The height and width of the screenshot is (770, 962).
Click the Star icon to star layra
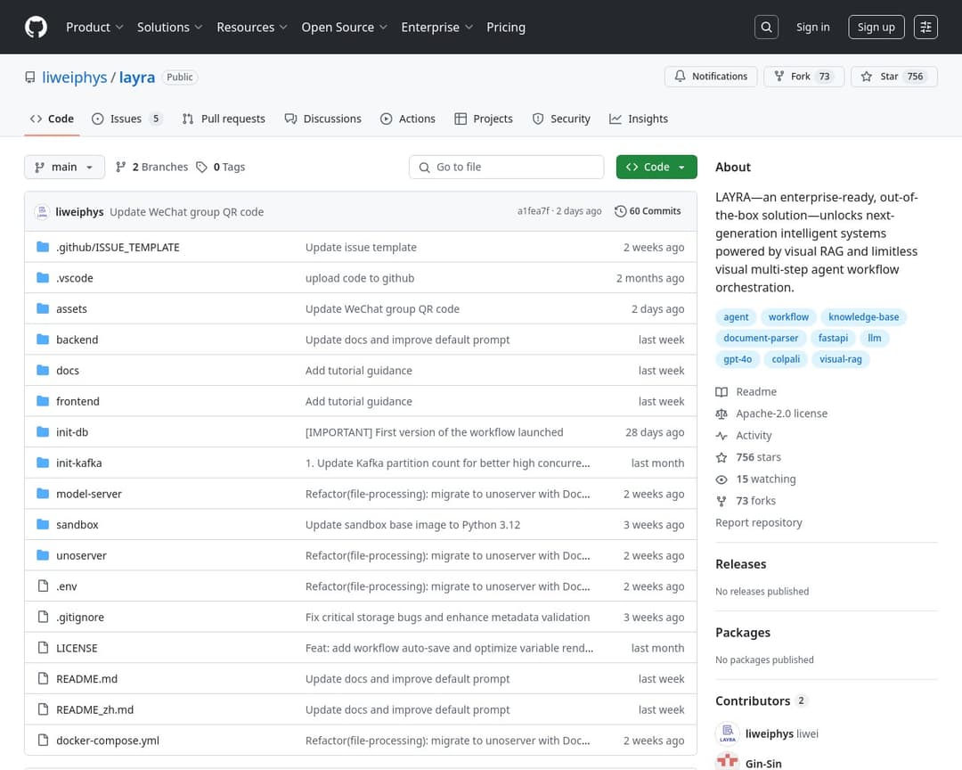point(867,76)
